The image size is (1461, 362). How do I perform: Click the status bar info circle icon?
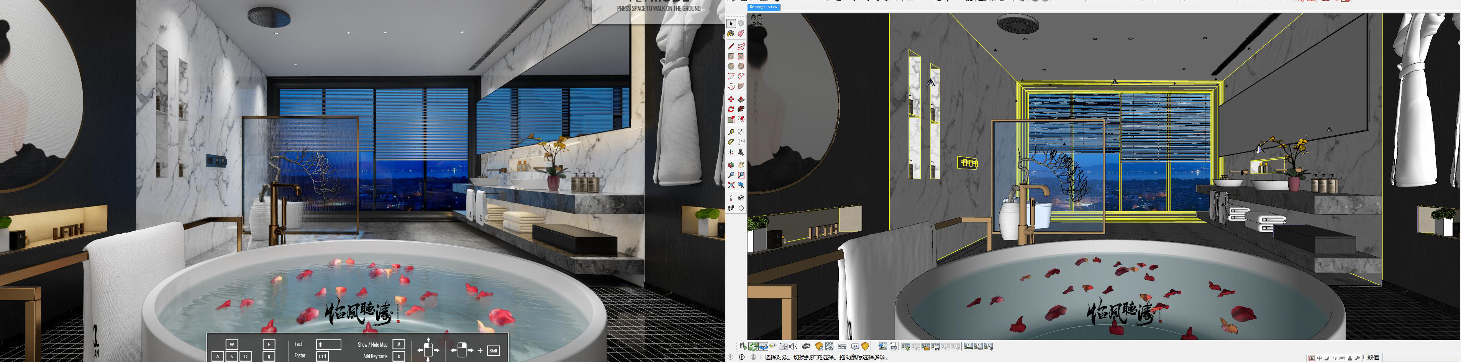click(742, 357)
